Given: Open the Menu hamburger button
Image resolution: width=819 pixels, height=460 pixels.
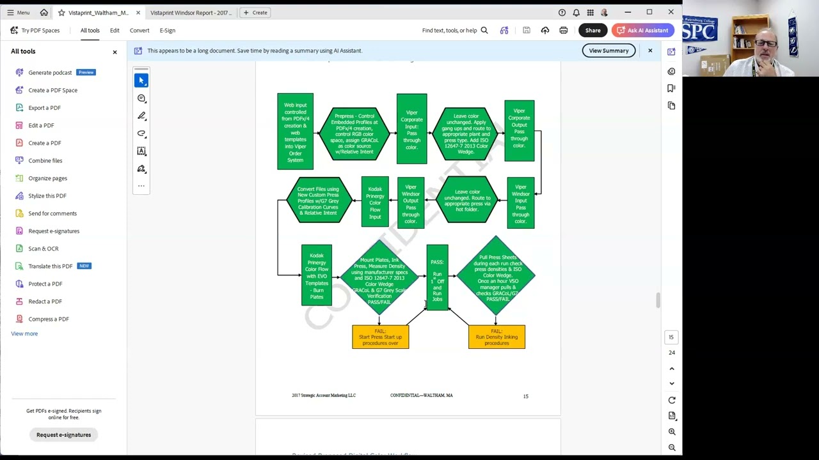Looking at the screenshot, I should coord(18,12).
